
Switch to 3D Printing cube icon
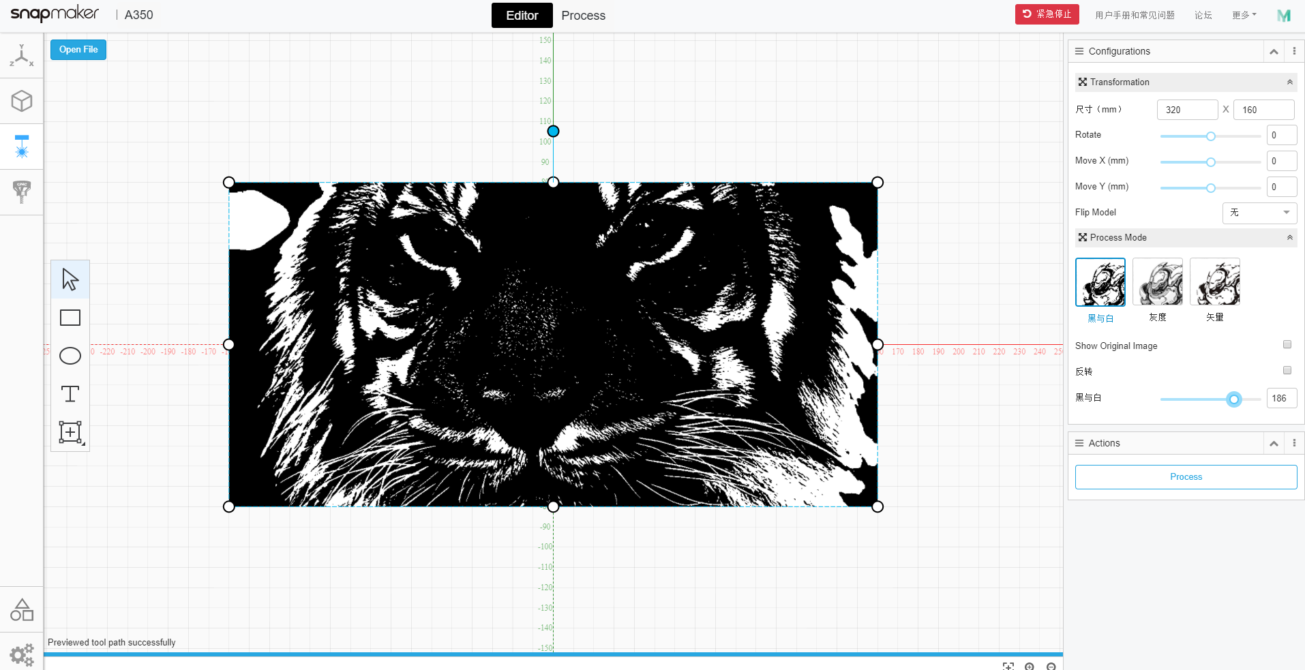pyautogui.click(x=22, y=102)
